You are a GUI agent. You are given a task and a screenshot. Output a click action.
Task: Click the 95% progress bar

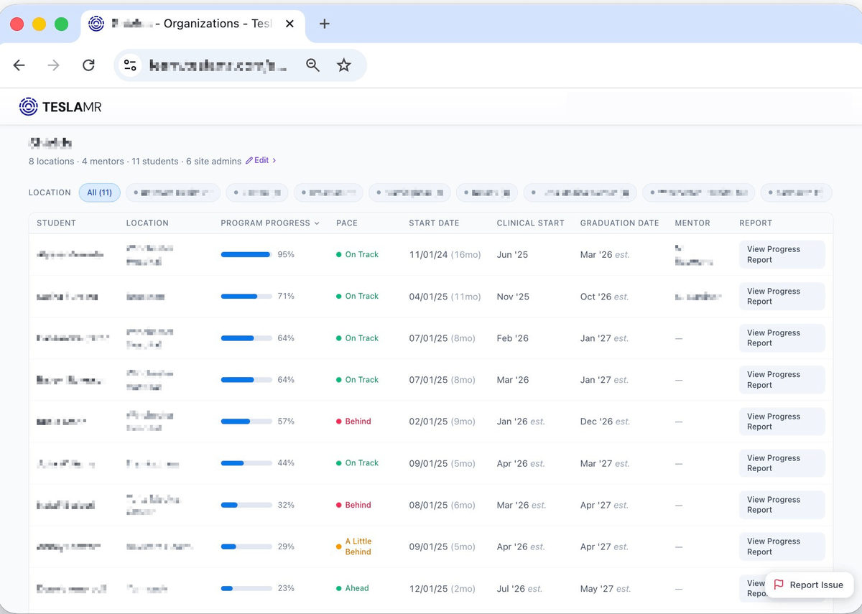point(246,254)
